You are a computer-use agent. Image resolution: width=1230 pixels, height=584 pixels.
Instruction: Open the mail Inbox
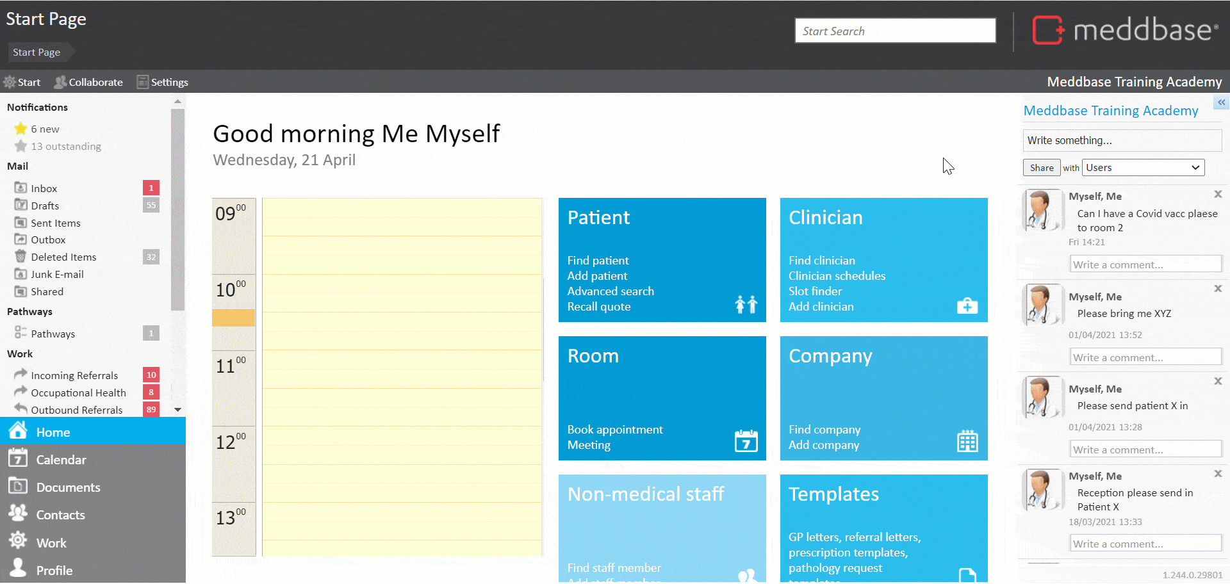click(44, 188)
